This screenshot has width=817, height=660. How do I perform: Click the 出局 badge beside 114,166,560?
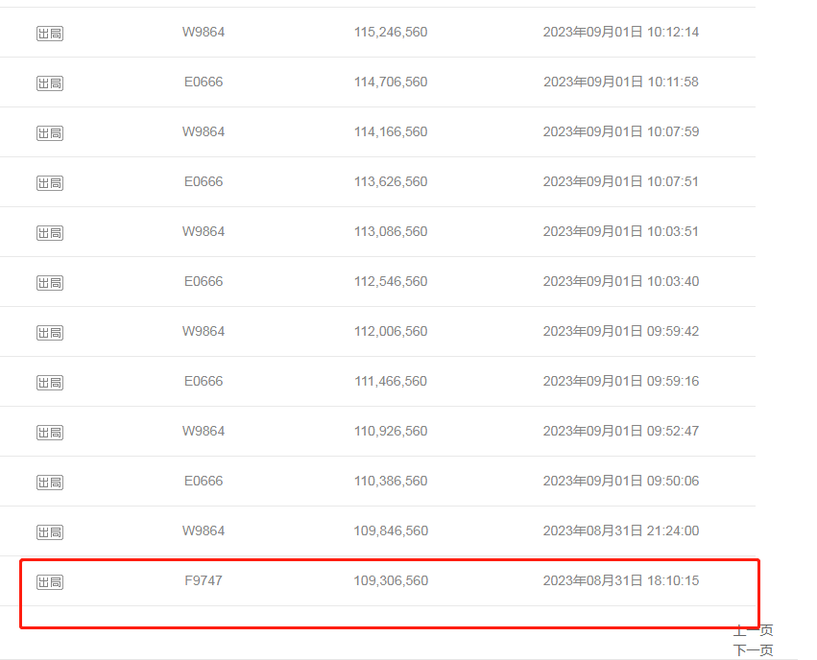tap(50, 133)
